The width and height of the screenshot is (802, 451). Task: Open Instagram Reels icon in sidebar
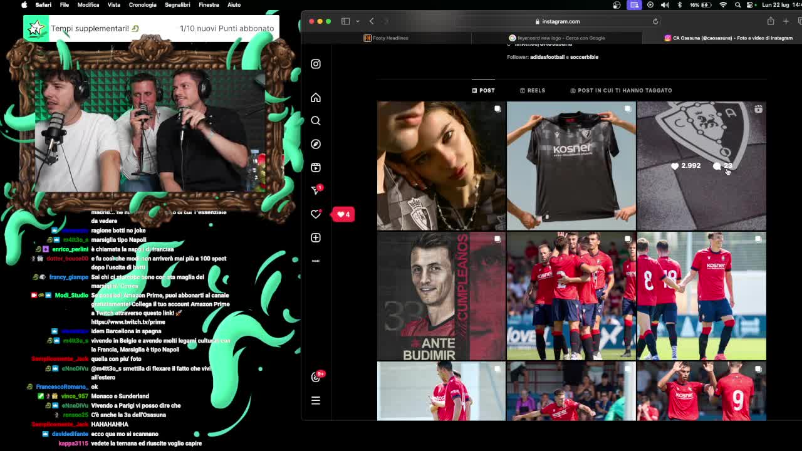click(x=316, y=167)
